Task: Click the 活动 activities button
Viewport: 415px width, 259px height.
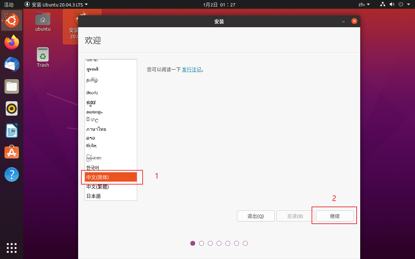Action: [x=9, y=5]
